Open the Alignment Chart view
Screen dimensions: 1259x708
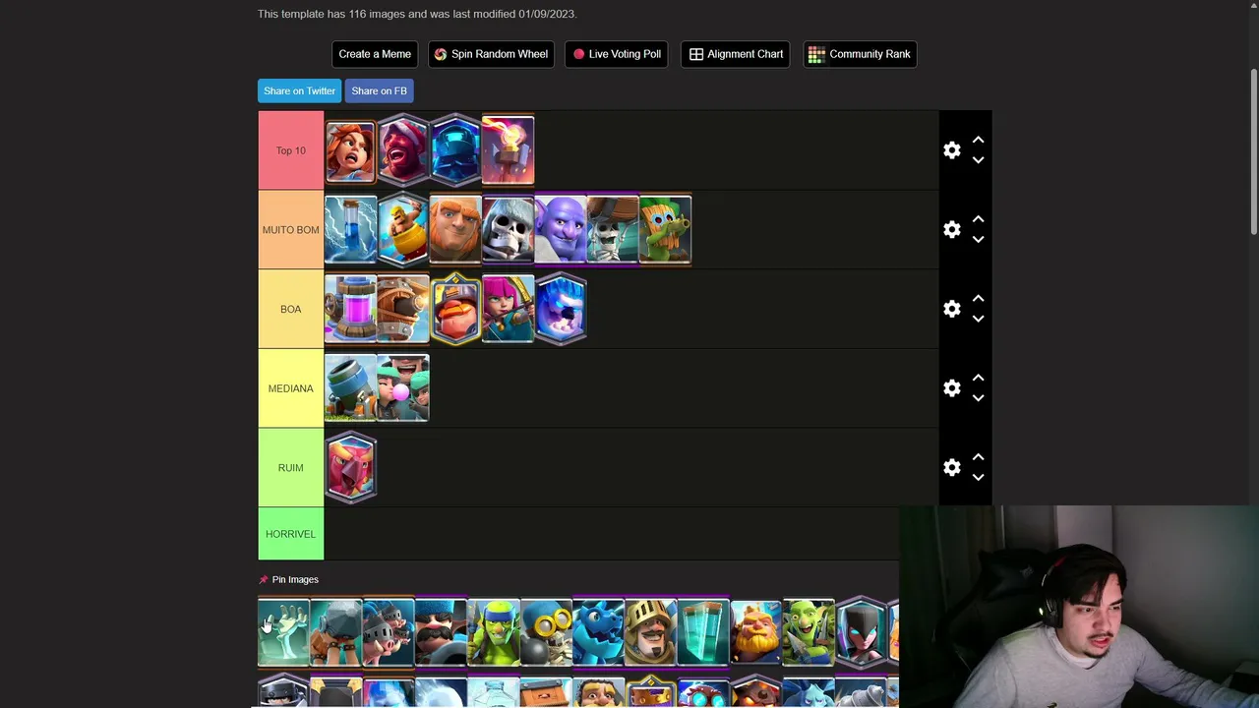pyautogui.click(x=736, y=54)
